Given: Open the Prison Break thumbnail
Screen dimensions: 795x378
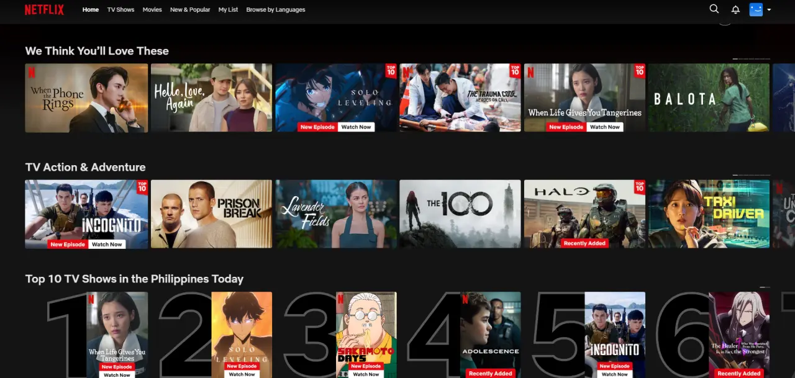Looking at the screenshot, I should (211, 214).
